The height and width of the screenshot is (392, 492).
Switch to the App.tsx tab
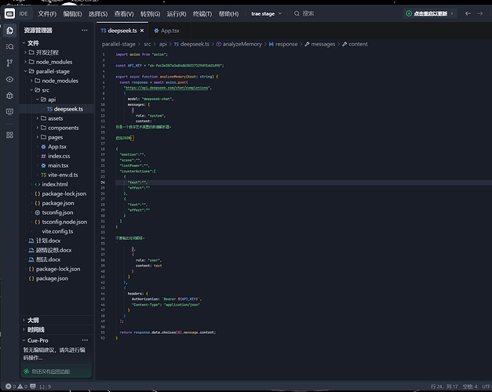pyautogui.click(x=166, y=31)
